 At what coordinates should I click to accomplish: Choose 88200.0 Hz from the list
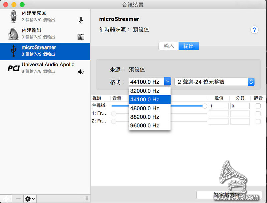tap(150, 117)
